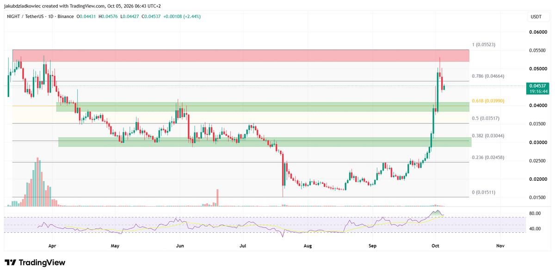Screen dimensions: 555x274
Task: Click the 0.05500 price axis label
Action: (537, 50)
